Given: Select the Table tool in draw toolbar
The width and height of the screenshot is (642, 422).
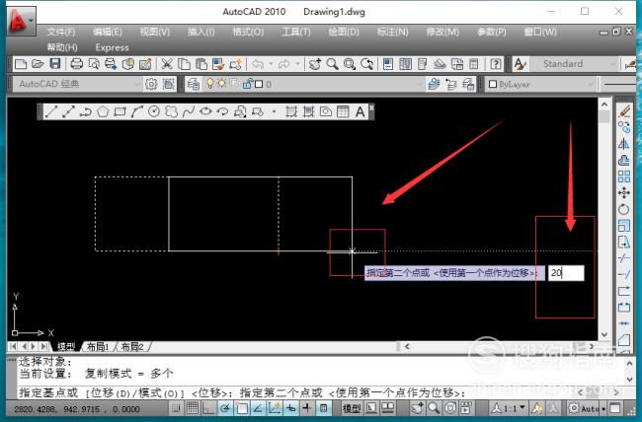Looking at the screenshot, I should 343,111.
